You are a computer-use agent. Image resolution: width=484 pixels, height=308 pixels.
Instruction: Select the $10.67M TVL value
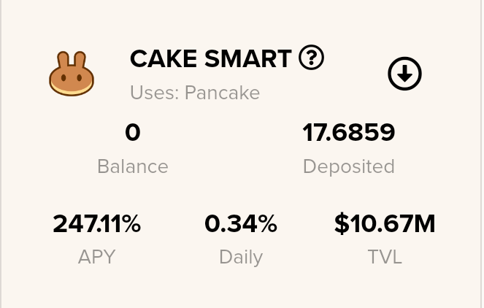(x=385, y=223)
